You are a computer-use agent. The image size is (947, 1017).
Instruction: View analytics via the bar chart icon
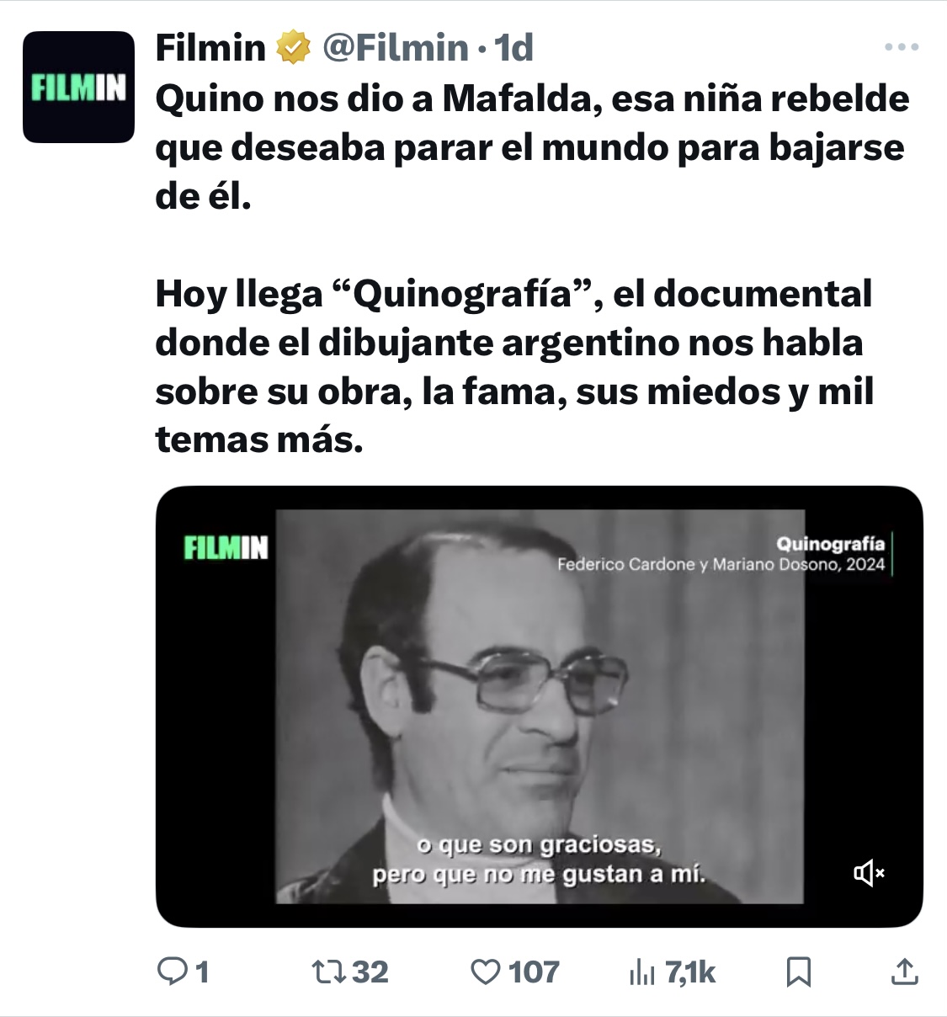pos(641,973)
